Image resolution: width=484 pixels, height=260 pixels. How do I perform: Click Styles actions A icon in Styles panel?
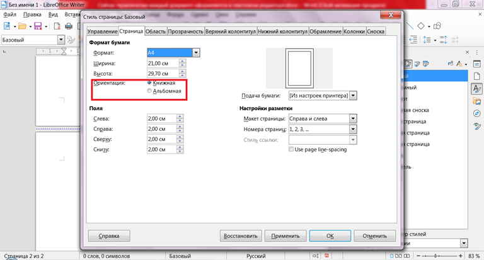click(x=459, y=64)
